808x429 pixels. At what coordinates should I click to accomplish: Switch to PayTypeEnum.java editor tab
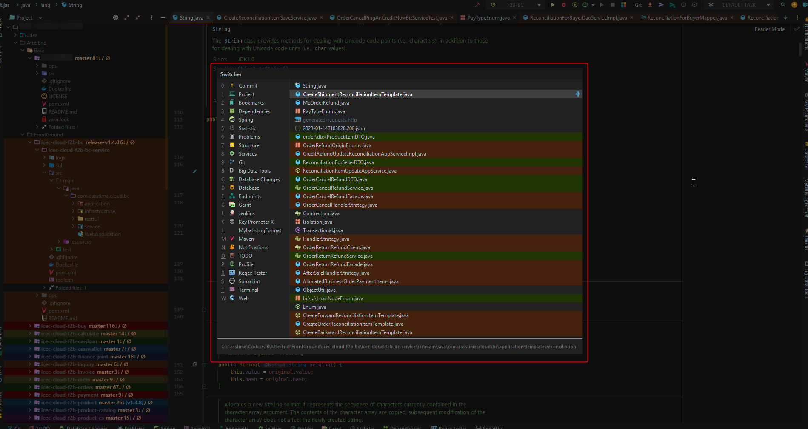(488, 17)
